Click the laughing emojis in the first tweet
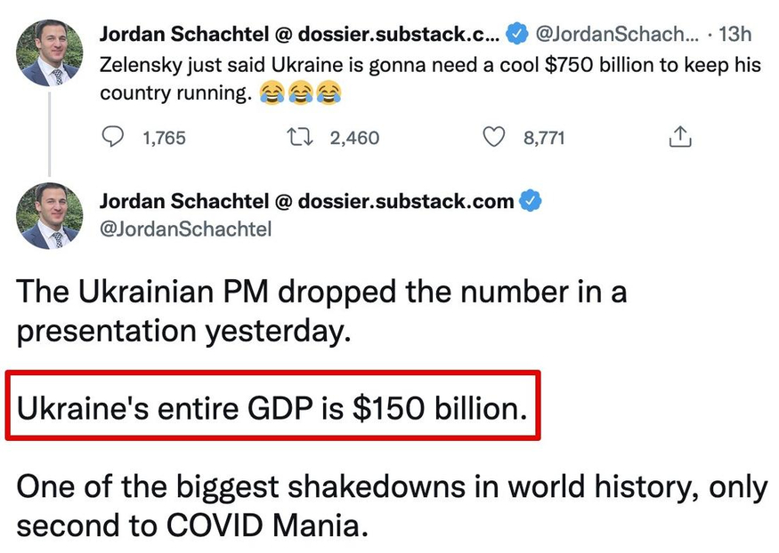 (301, 91)
